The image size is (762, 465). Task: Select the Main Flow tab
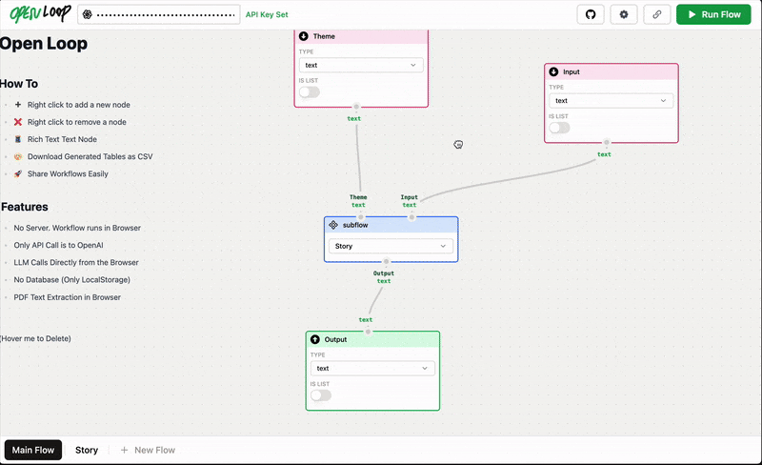pyautogui.click(x=33, y=450)
